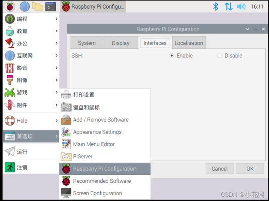Close the Raspberry Pi Configuration dialog
The width and height of the screenshot is (269, 201).
(263, 29)
